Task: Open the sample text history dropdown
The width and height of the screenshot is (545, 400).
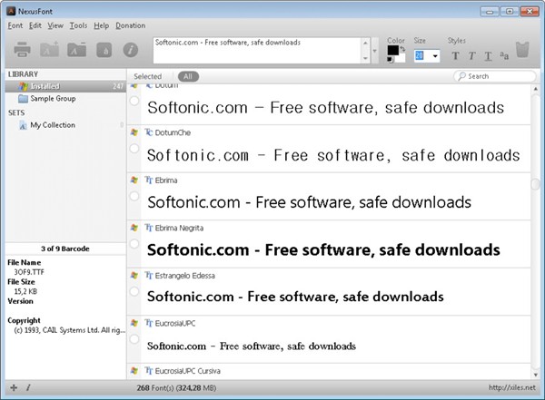Action: (x=374, y=51)
